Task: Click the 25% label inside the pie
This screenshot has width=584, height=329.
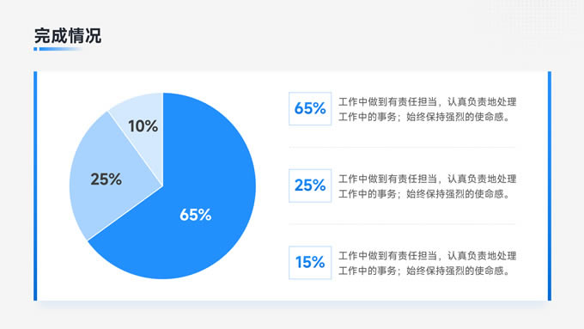Action: 106,180
